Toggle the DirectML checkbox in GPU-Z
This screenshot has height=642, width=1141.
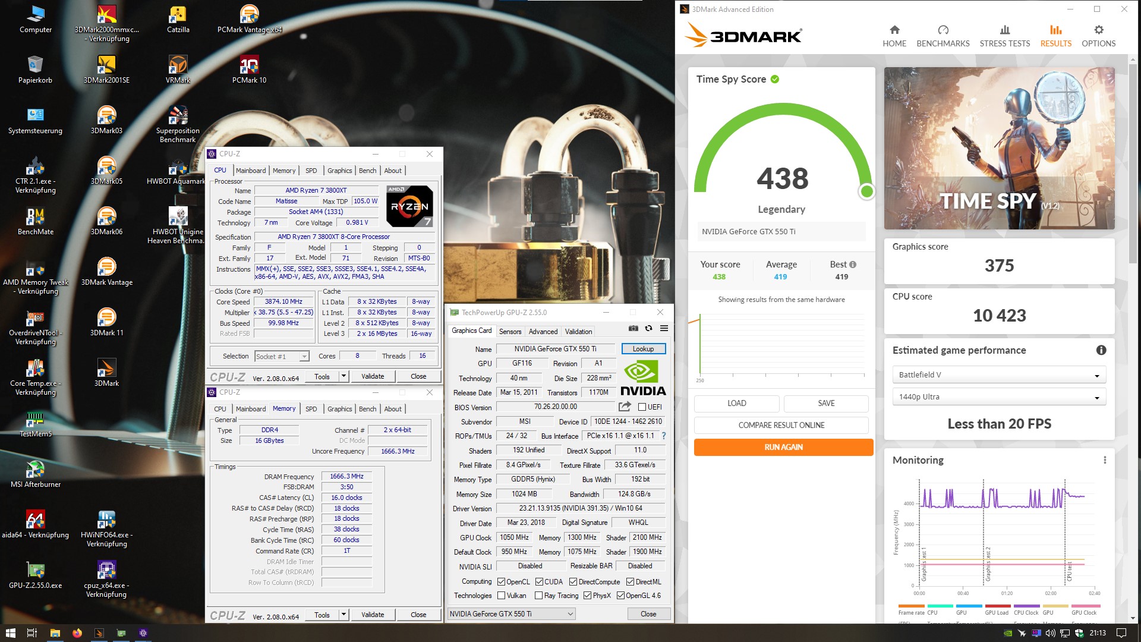(x=630, y=582)
